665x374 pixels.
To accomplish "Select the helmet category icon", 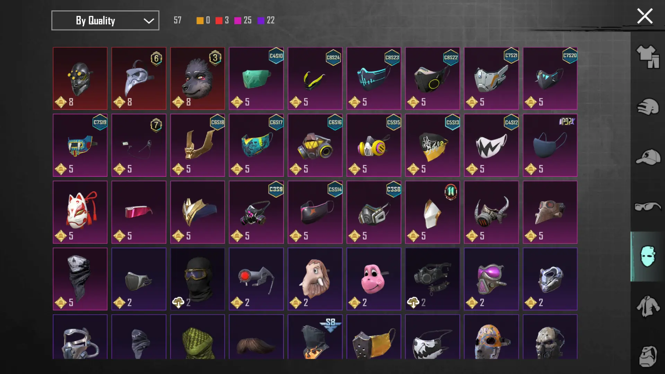I will 647,107.
